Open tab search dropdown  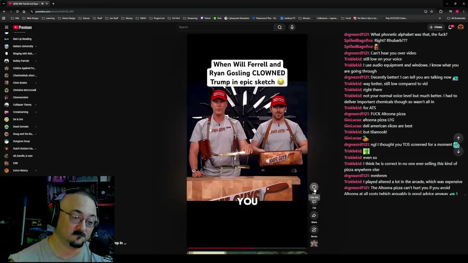pyautogui.click(x=4, y=4)
